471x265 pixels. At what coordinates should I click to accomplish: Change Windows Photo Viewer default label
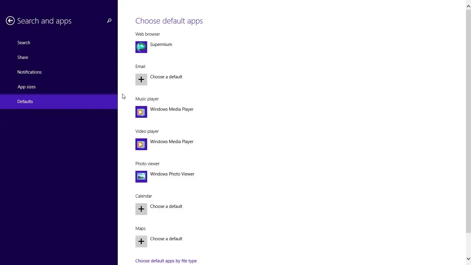pyautogui.click(x=172, y=174)
